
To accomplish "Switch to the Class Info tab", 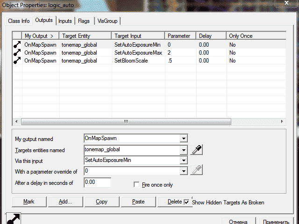I will pos(19,21).
